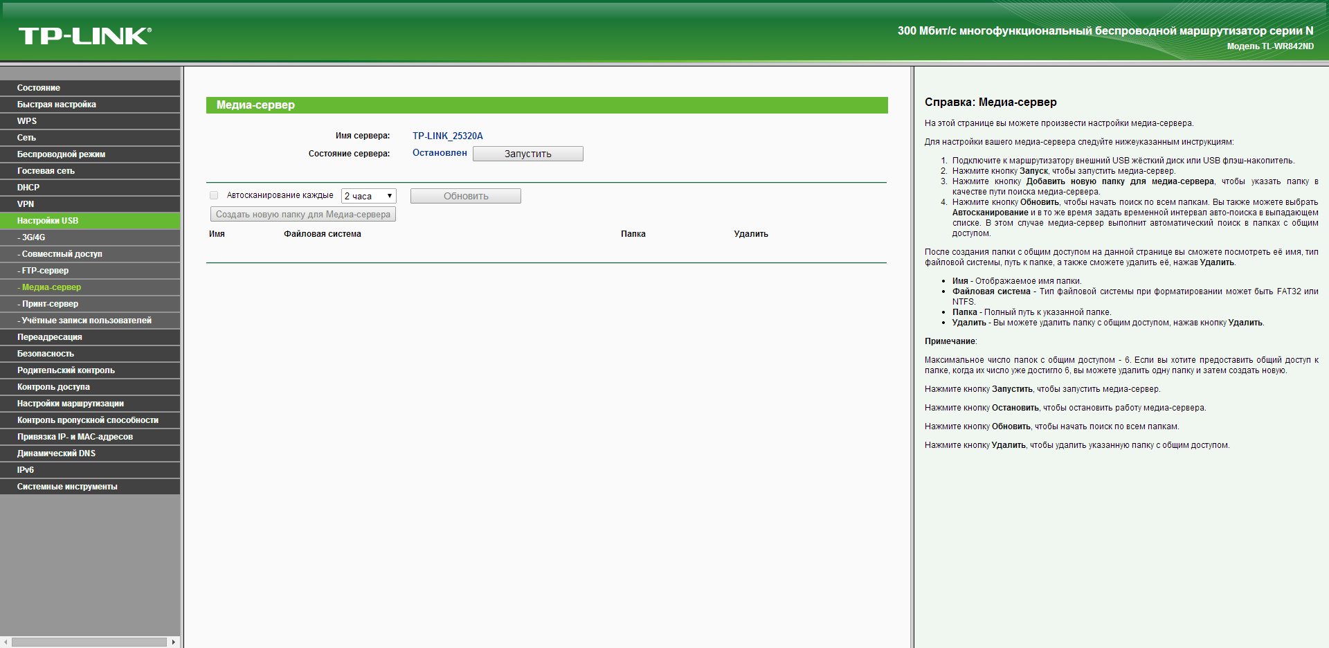Click server name TP-LINK_25320A
The height and width of the screenshot is (648, 1329).
[448, 136]
